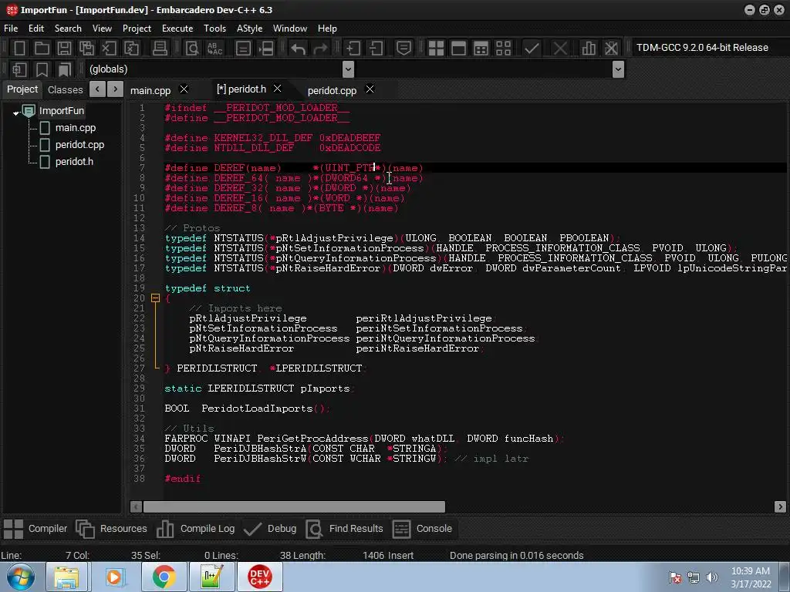790x592 pixels.
Task: Click the Toggle Comment icon
Action: (403, 49)
